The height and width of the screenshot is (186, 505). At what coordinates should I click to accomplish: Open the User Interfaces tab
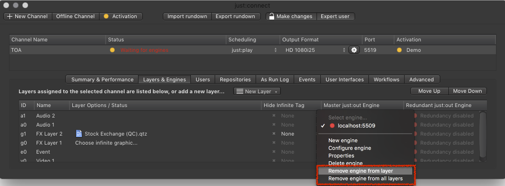pos(345,79)
